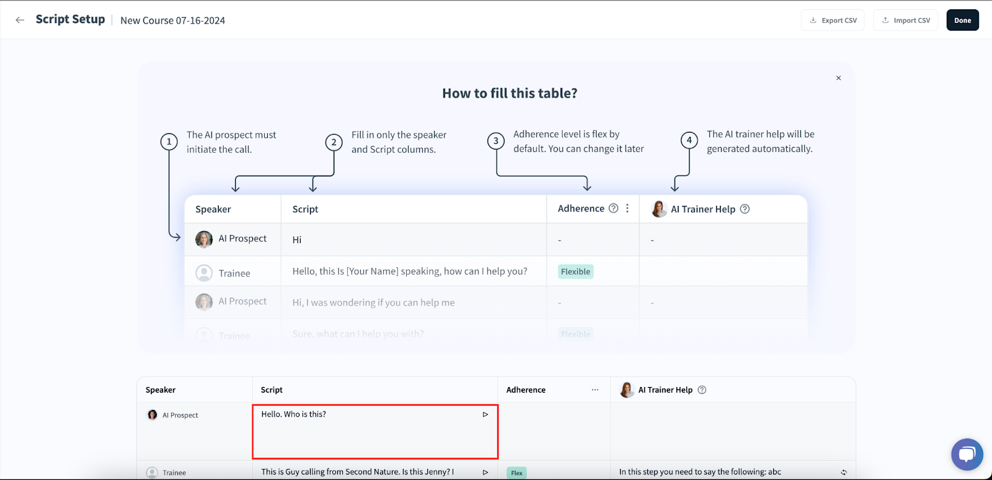
Task: Click the Trainee speaker avatar icon
Action: point(152,473)
